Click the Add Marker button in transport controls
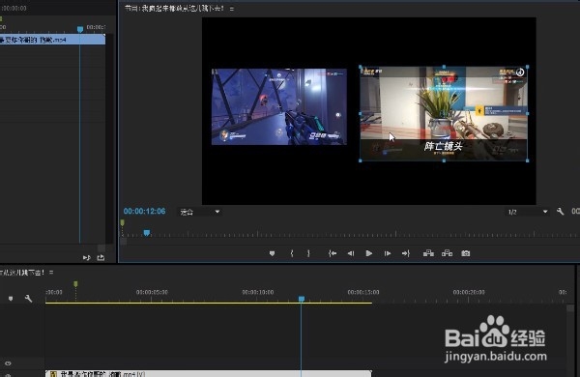The width and height of the screenshot is (580, 377). 272,253
